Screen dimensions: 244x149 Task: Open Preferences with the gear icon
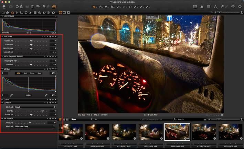point(240,7)
